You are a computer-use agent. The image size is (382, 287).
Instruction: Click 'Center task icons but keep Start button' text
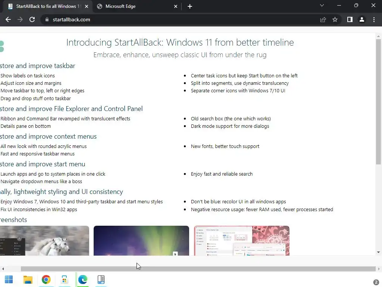coord(244,75)
